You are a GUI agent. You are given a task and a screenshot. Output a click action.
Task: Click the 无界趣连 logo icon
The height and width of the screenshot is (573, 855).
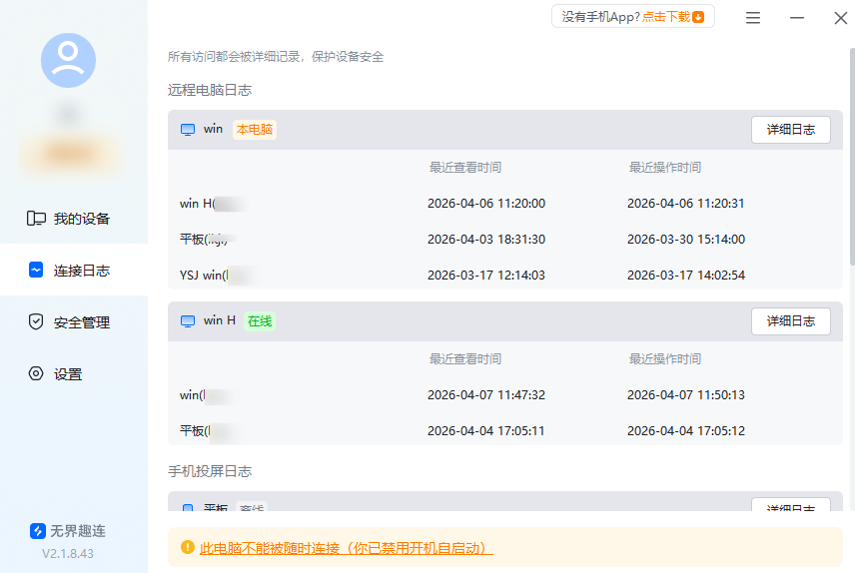(38, 531)
